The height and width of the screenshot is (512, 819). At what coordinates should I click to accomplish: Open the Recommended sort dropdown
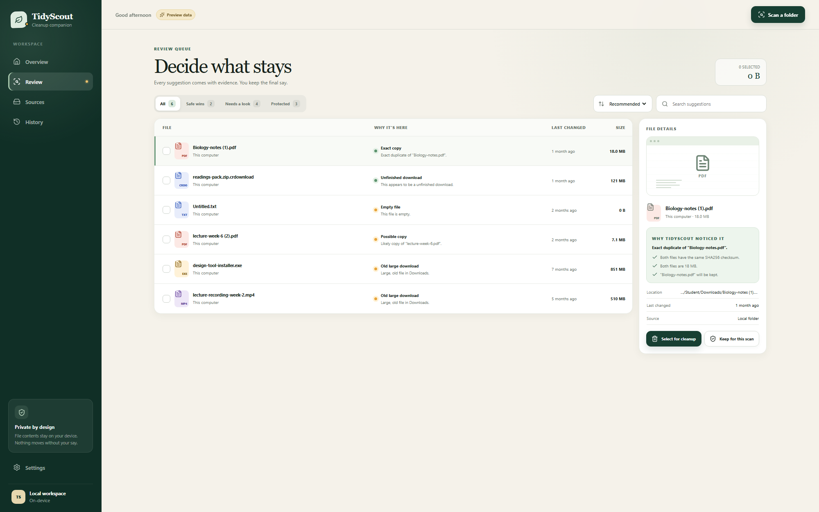[623, 104]
